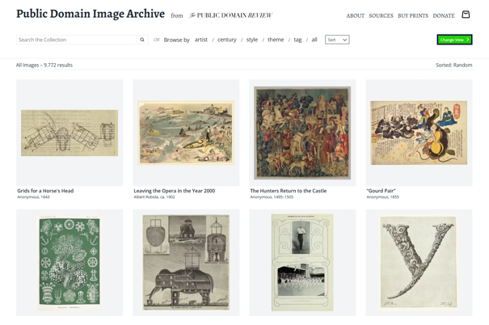Browse by theme
Viewport: 489px width, 325px height.
click(276, 40)
